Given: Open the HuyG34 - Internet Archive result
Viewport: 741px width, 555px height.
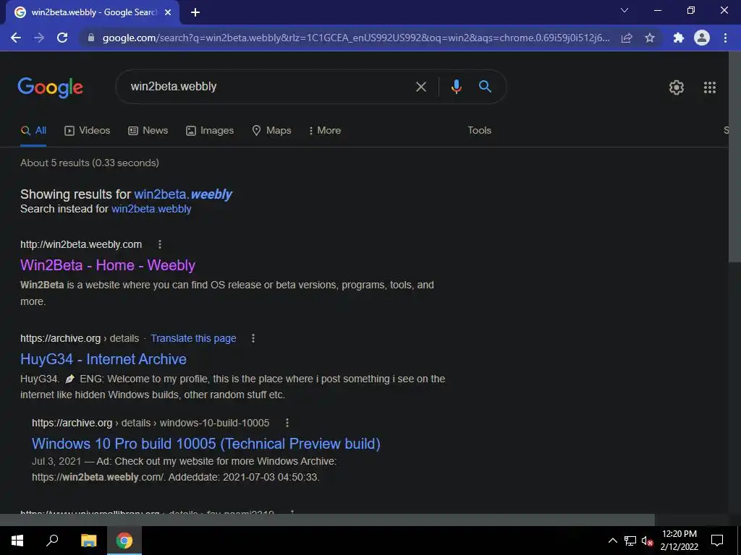Looking at the screenshot, I should (103, 359).
